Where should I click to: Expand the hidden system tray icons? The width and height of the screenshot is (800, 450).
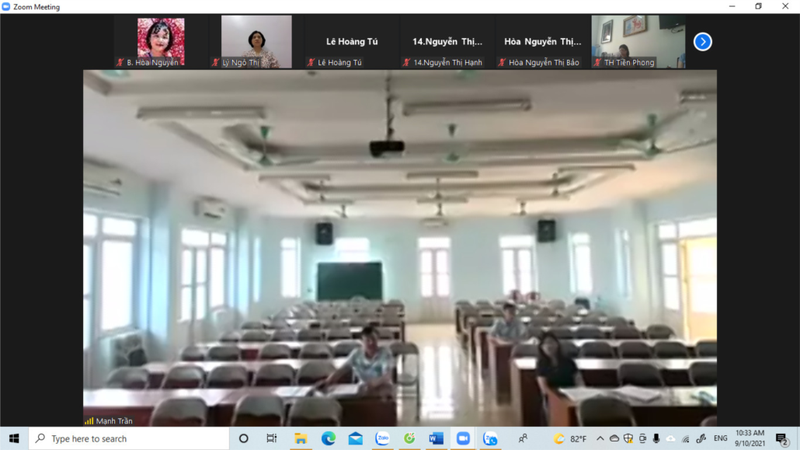[x=600, y=439]
